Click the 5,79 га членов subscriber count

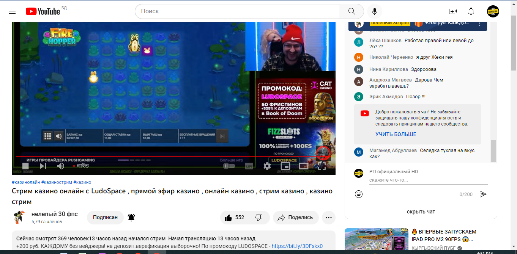pyautogui.click(x=46, y=221)
